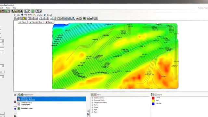This screenshot has height=117, width=208.
Task: Click the Cancel button
Action: (49, 22)
